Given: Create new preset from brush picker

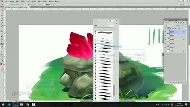Looking at the screenshot, I should click(x=117, y=23).
